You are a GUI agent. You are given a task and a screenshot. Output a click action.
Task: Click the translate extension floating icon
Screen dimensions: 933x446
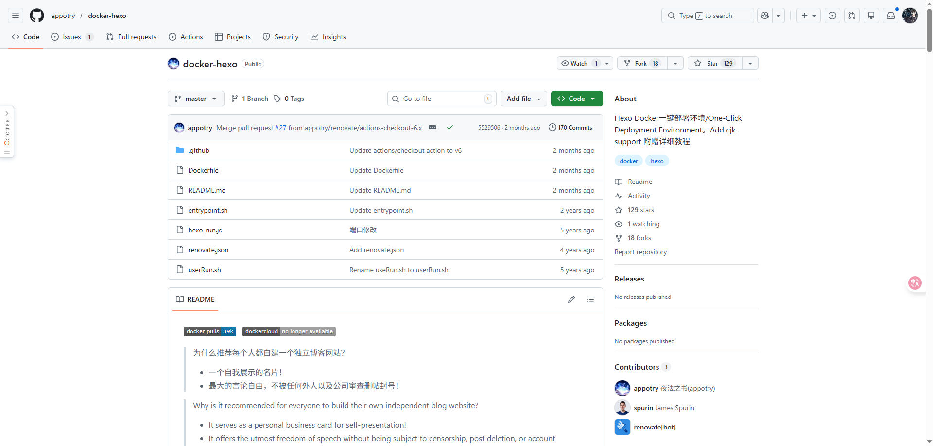coord(915,283)
